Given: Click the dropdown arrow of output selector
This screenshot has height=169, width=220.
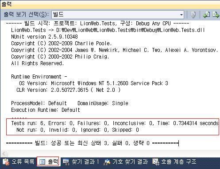Looking at the screenshot, I should (181, 15).
